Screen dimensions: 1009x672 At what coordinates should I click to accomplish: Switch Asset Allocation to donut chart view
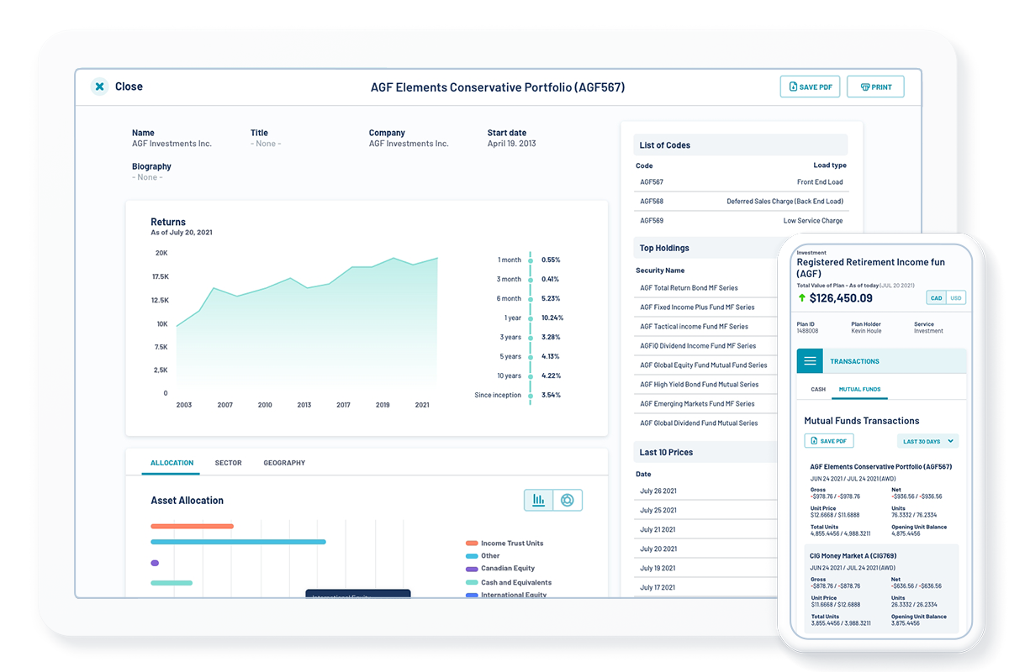[x=568, y=500]
